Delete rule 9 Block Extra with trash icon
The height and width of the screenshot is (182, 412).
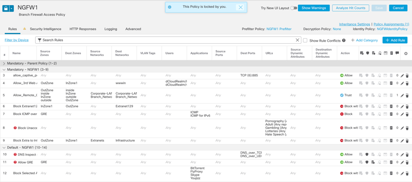407,141
